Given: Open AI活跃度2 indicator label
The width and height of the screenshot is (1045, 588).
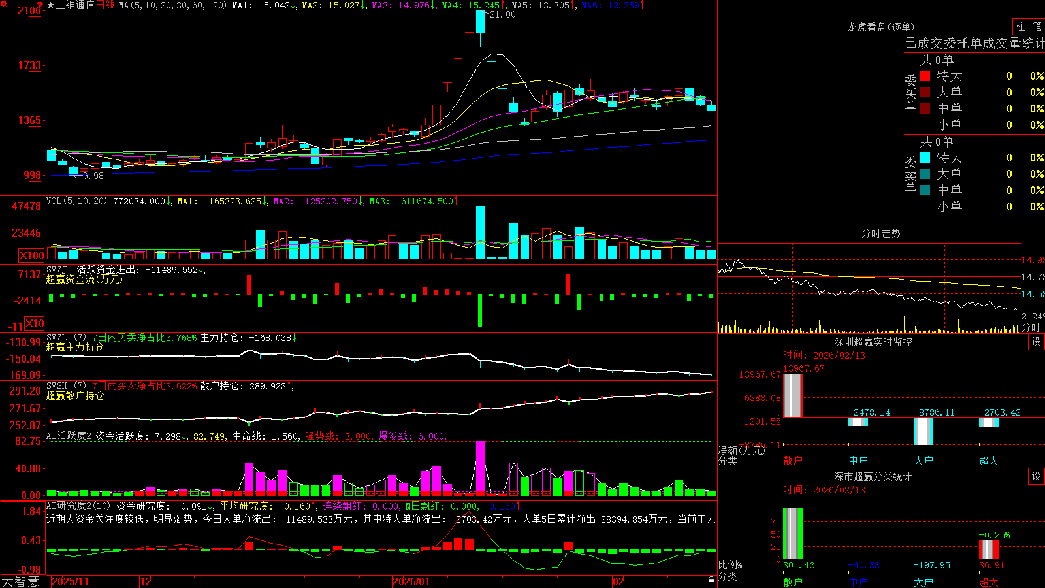Looking at the screenshot, I should tap(69, 436).
